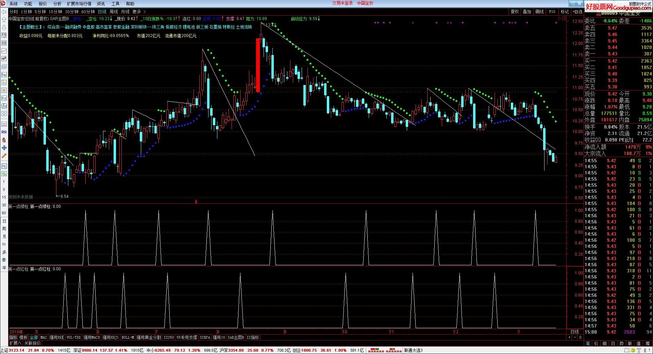653x354 pixels.
Task: Open the 系统 menu
Action: [14, 4]
